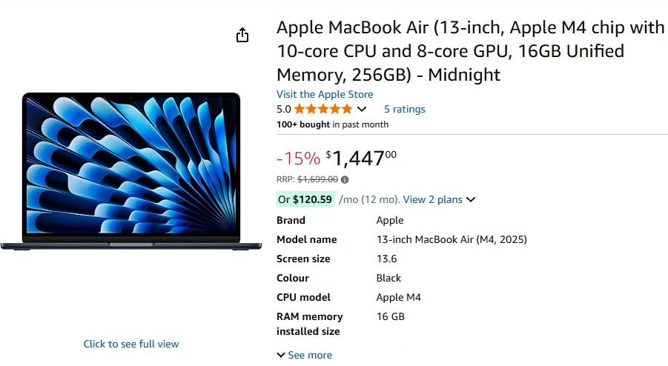Click the 5.0 rating number
668x366 pixels.
click(284, 110)
